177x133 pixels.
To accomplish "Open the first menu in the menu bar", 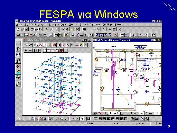I will pyautogui.click(x=19, y=25).
